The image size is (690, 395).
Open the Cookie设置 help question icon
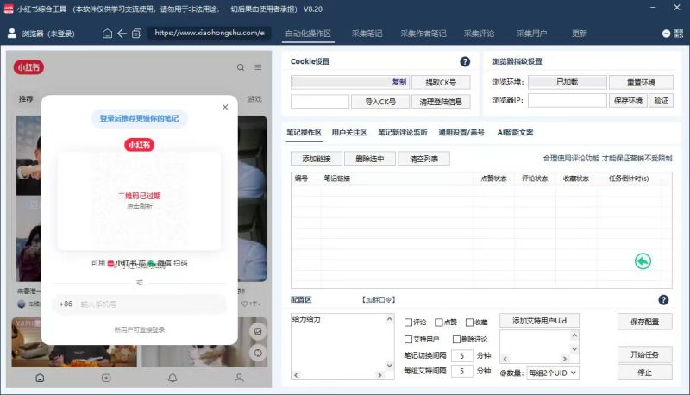tap(465, 62)
